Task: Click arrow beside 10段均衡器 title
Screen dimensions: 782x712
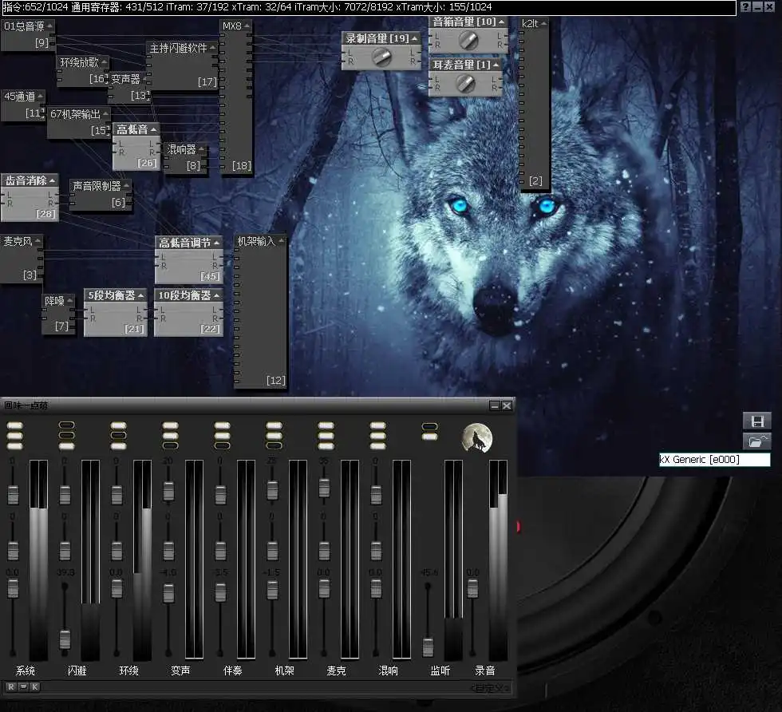Action: click(216, 296)
